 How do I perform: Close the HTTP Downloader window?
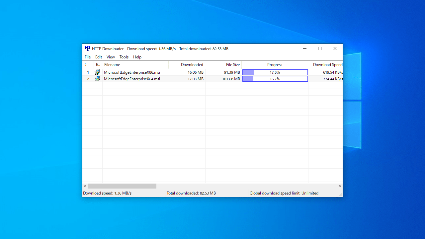335,48
